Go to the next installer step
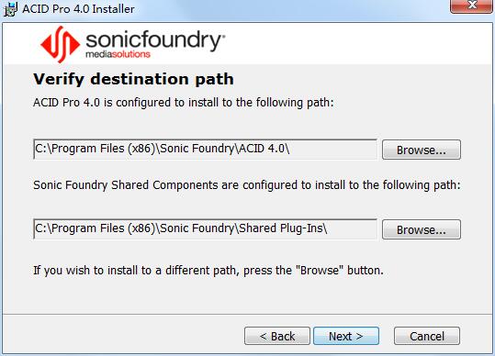This screenshot has width=495, height=356. [x=346, y=336]
